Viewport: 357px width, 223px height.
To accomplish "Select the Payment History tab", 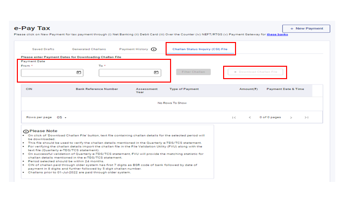I will tap(133, 49).
